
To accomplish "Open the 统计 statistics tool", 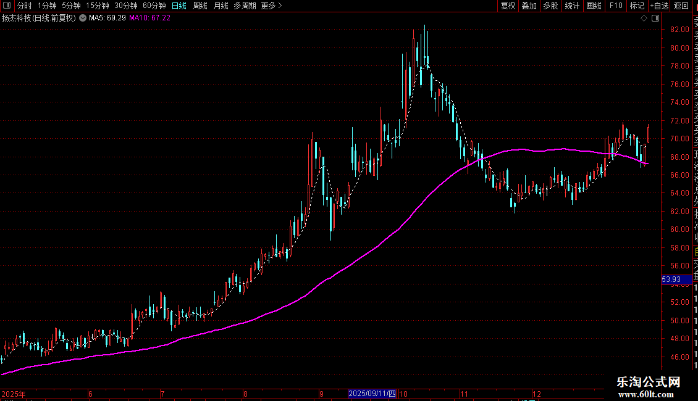I will pyautogui.click(x=572, y=6).
